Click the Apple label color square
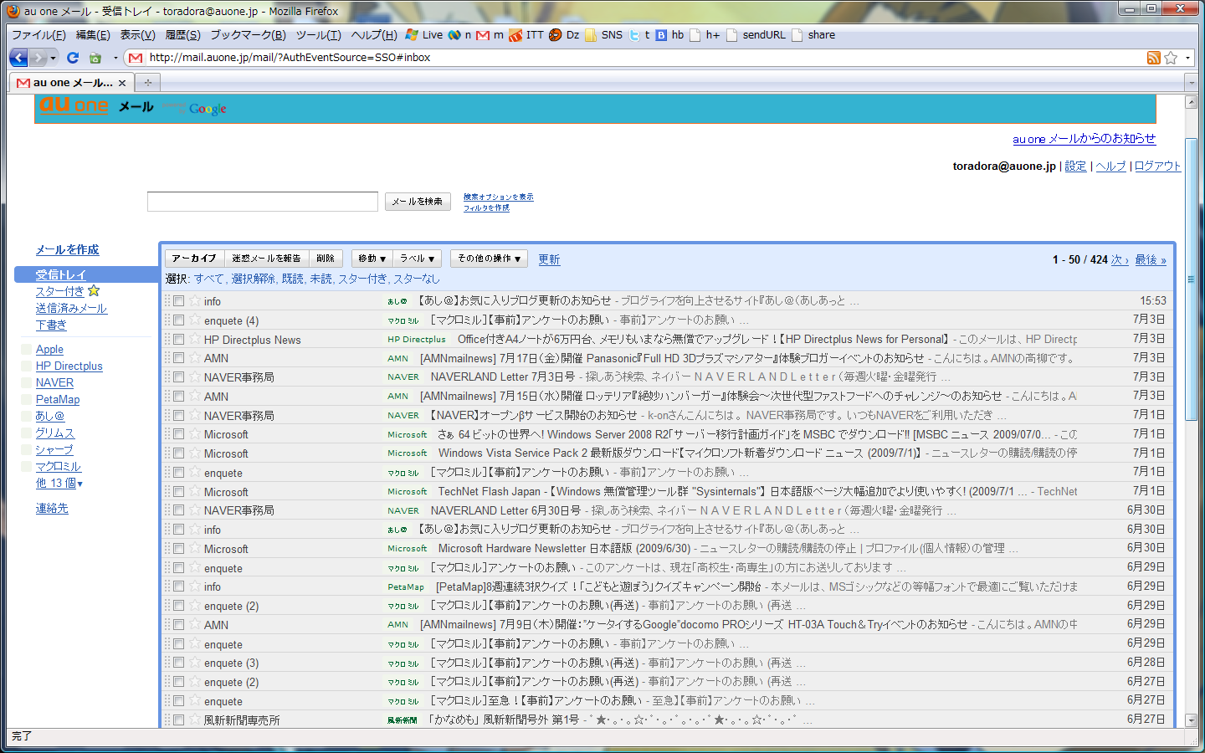 click(27, 350)
